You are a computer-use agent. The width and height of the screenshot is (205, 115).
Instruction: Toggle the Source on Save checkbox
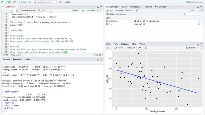tap(20, 11)
